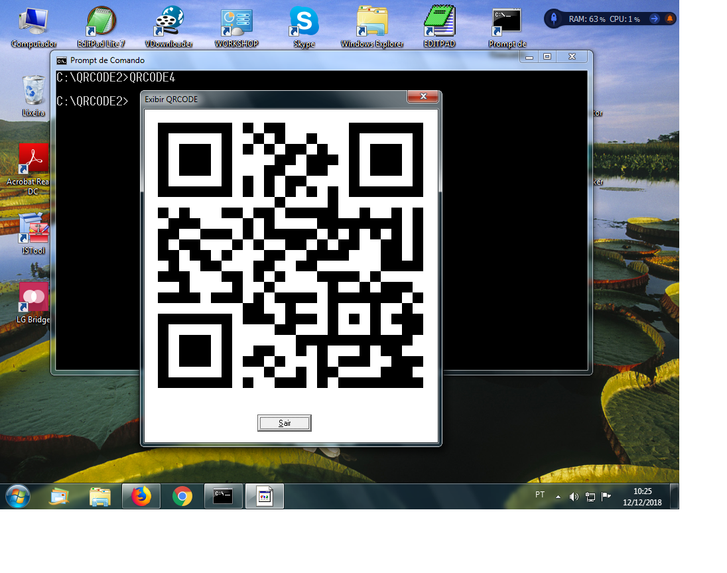Image resolution: width=727 pixels, height=573 pixels.
Task: Click the CPU: 1% readout
Action: pos(625,19)
